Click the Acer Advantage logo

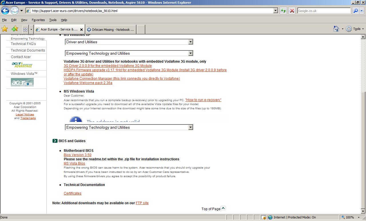pos(22,65)
